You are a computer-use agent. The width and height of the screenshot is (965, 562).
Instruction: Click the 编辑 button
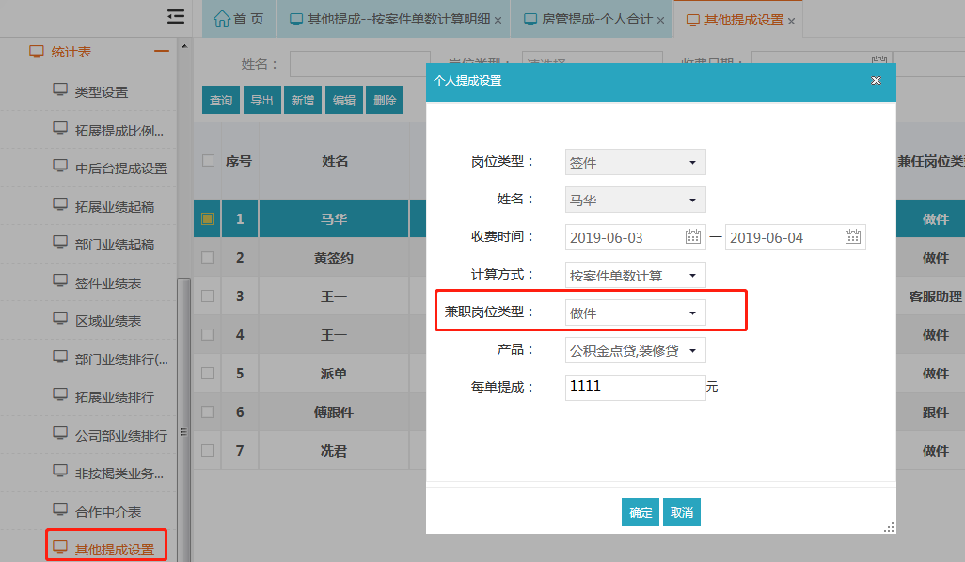[x=343, y=100]
